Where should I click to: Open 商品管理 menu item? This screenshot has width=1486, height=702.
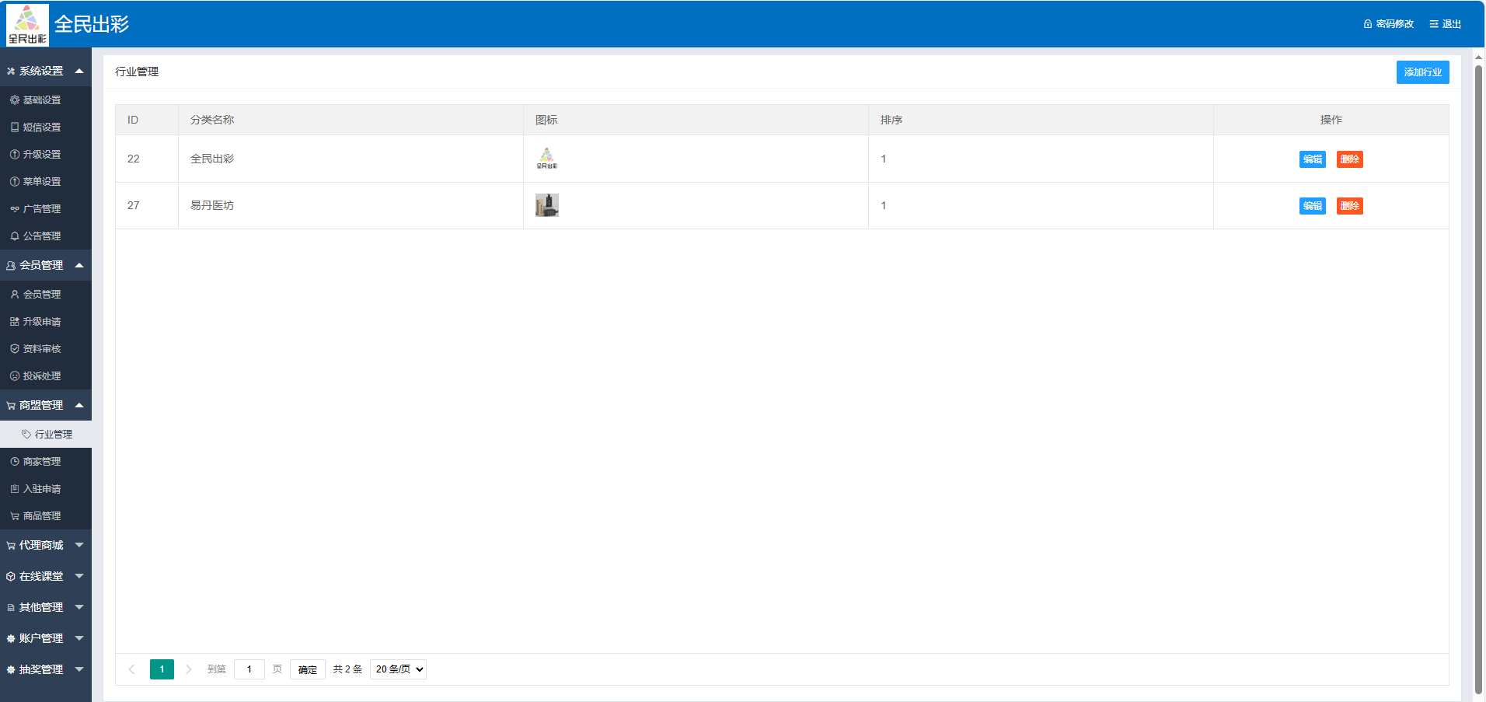tap(46, 516)
